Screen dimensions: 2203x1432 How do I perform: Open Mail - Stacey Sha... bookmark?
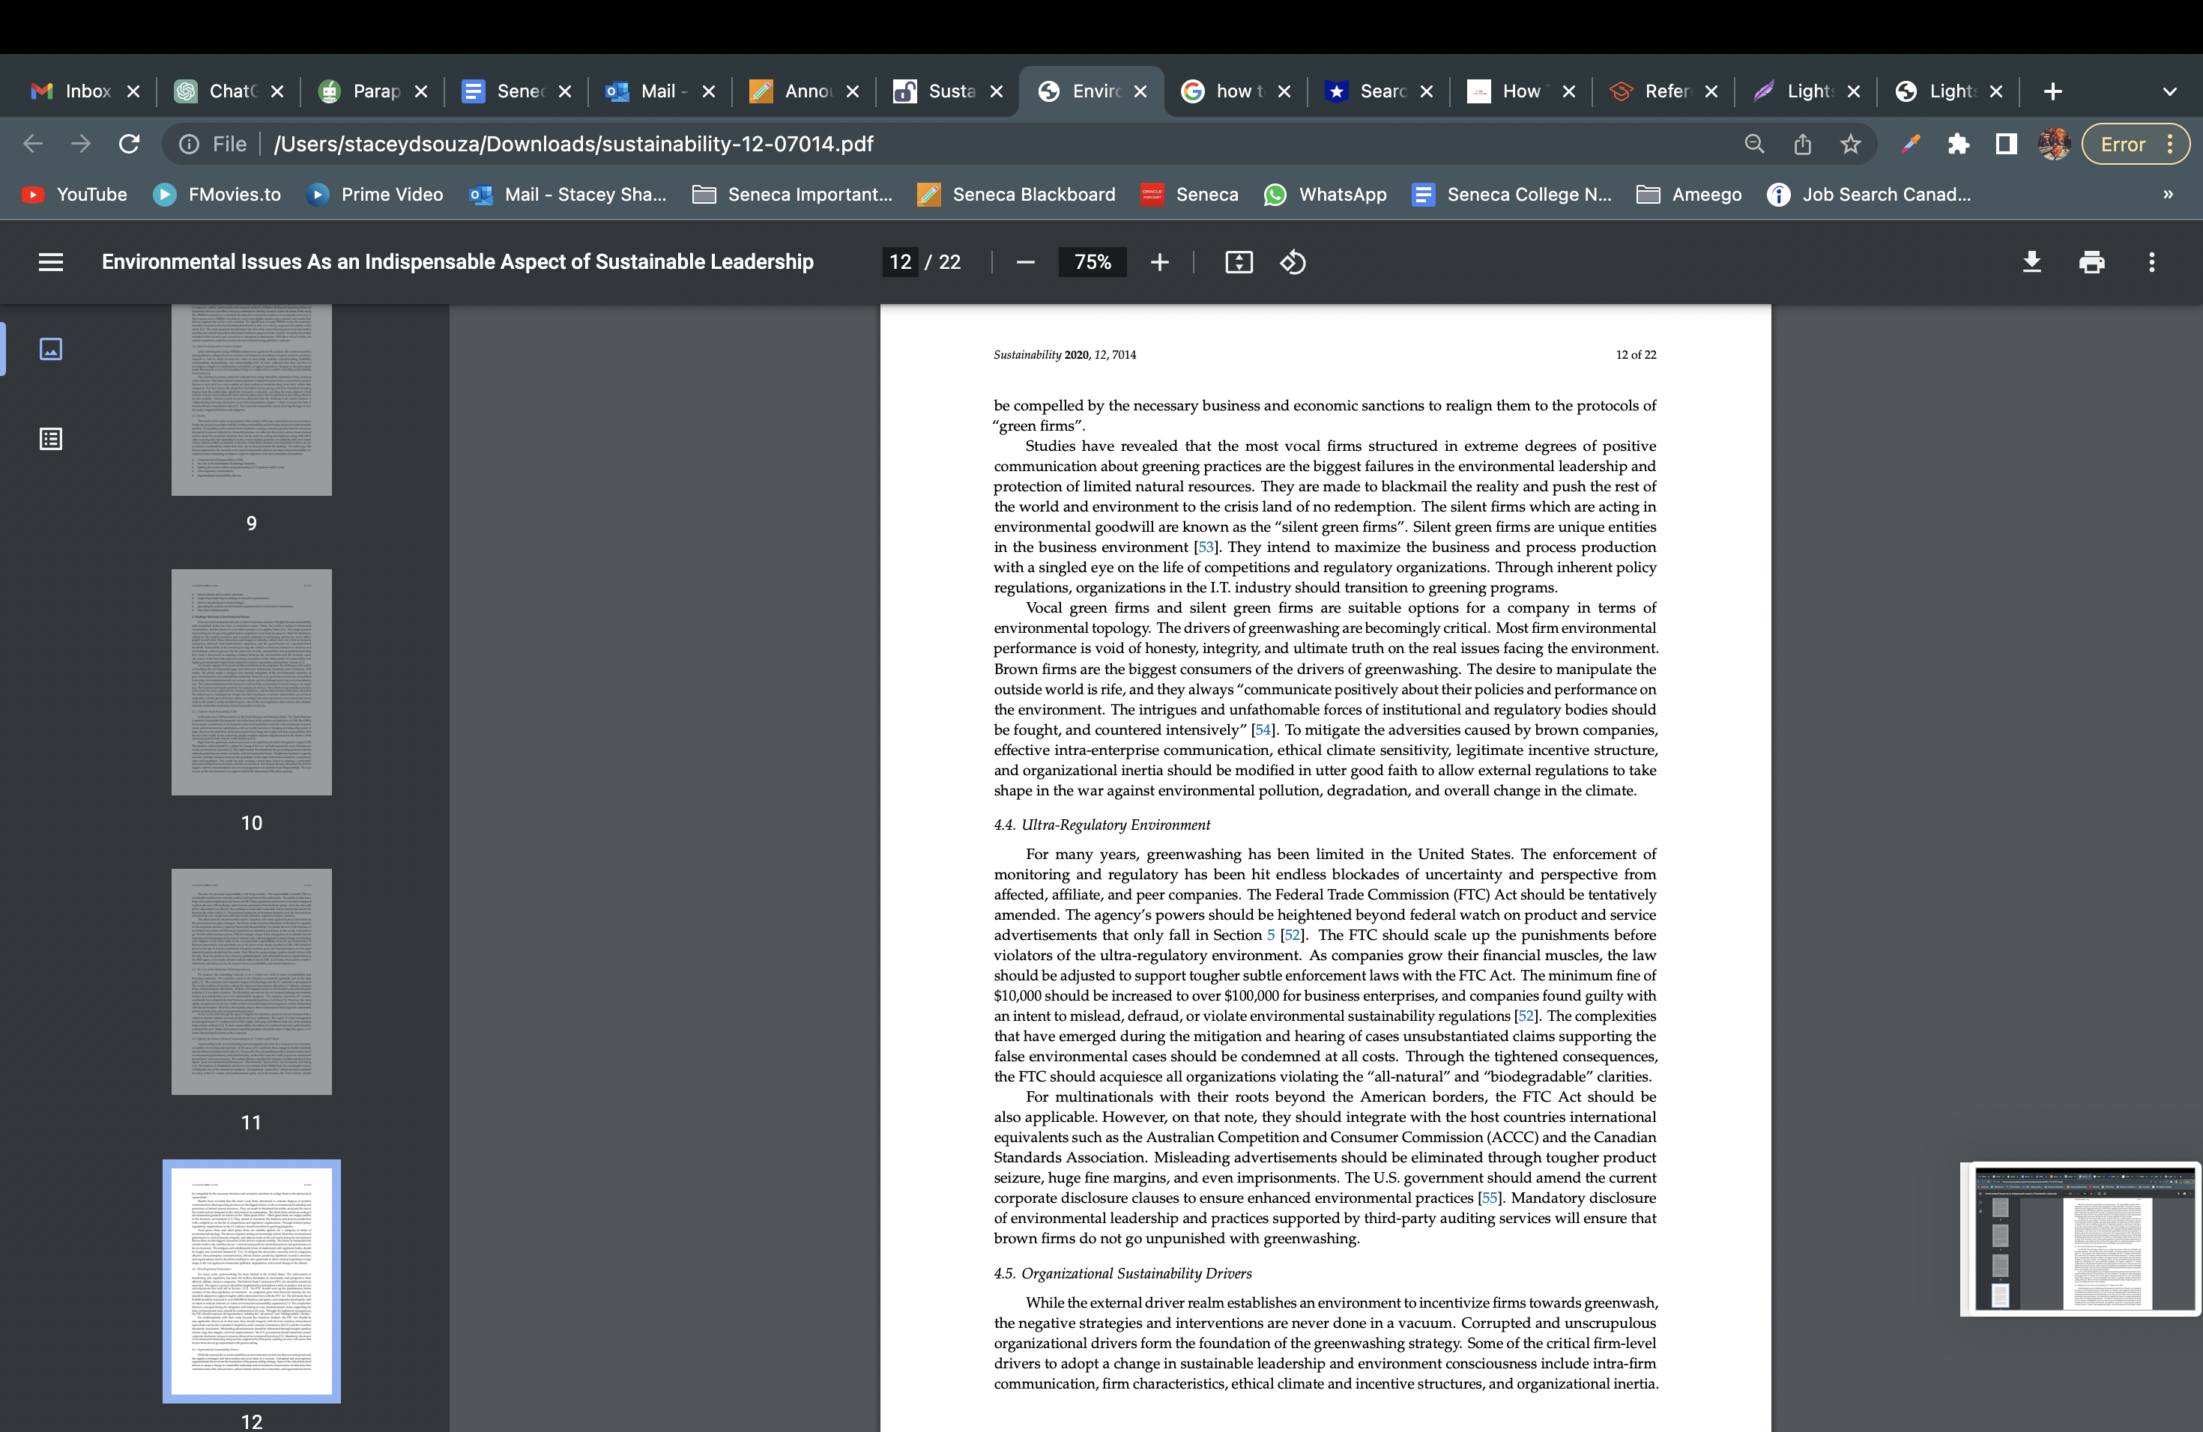568,195
